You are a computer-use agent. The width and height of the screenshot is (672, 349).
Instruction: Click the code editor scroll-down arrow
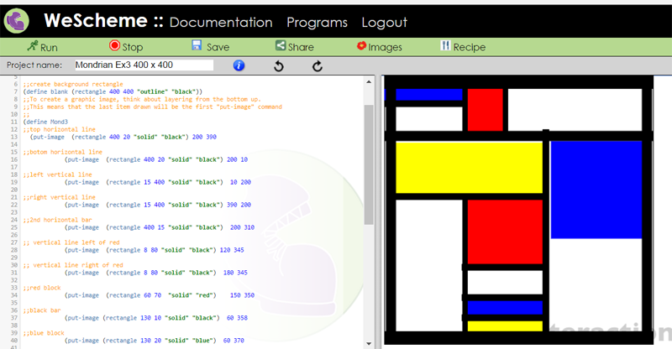coord(369,343)
